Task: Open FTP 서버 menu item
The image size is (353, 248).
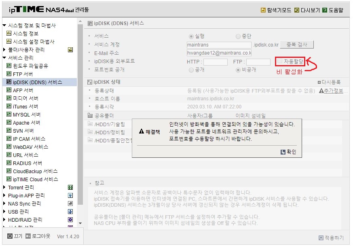Action: tap(23, 74)
